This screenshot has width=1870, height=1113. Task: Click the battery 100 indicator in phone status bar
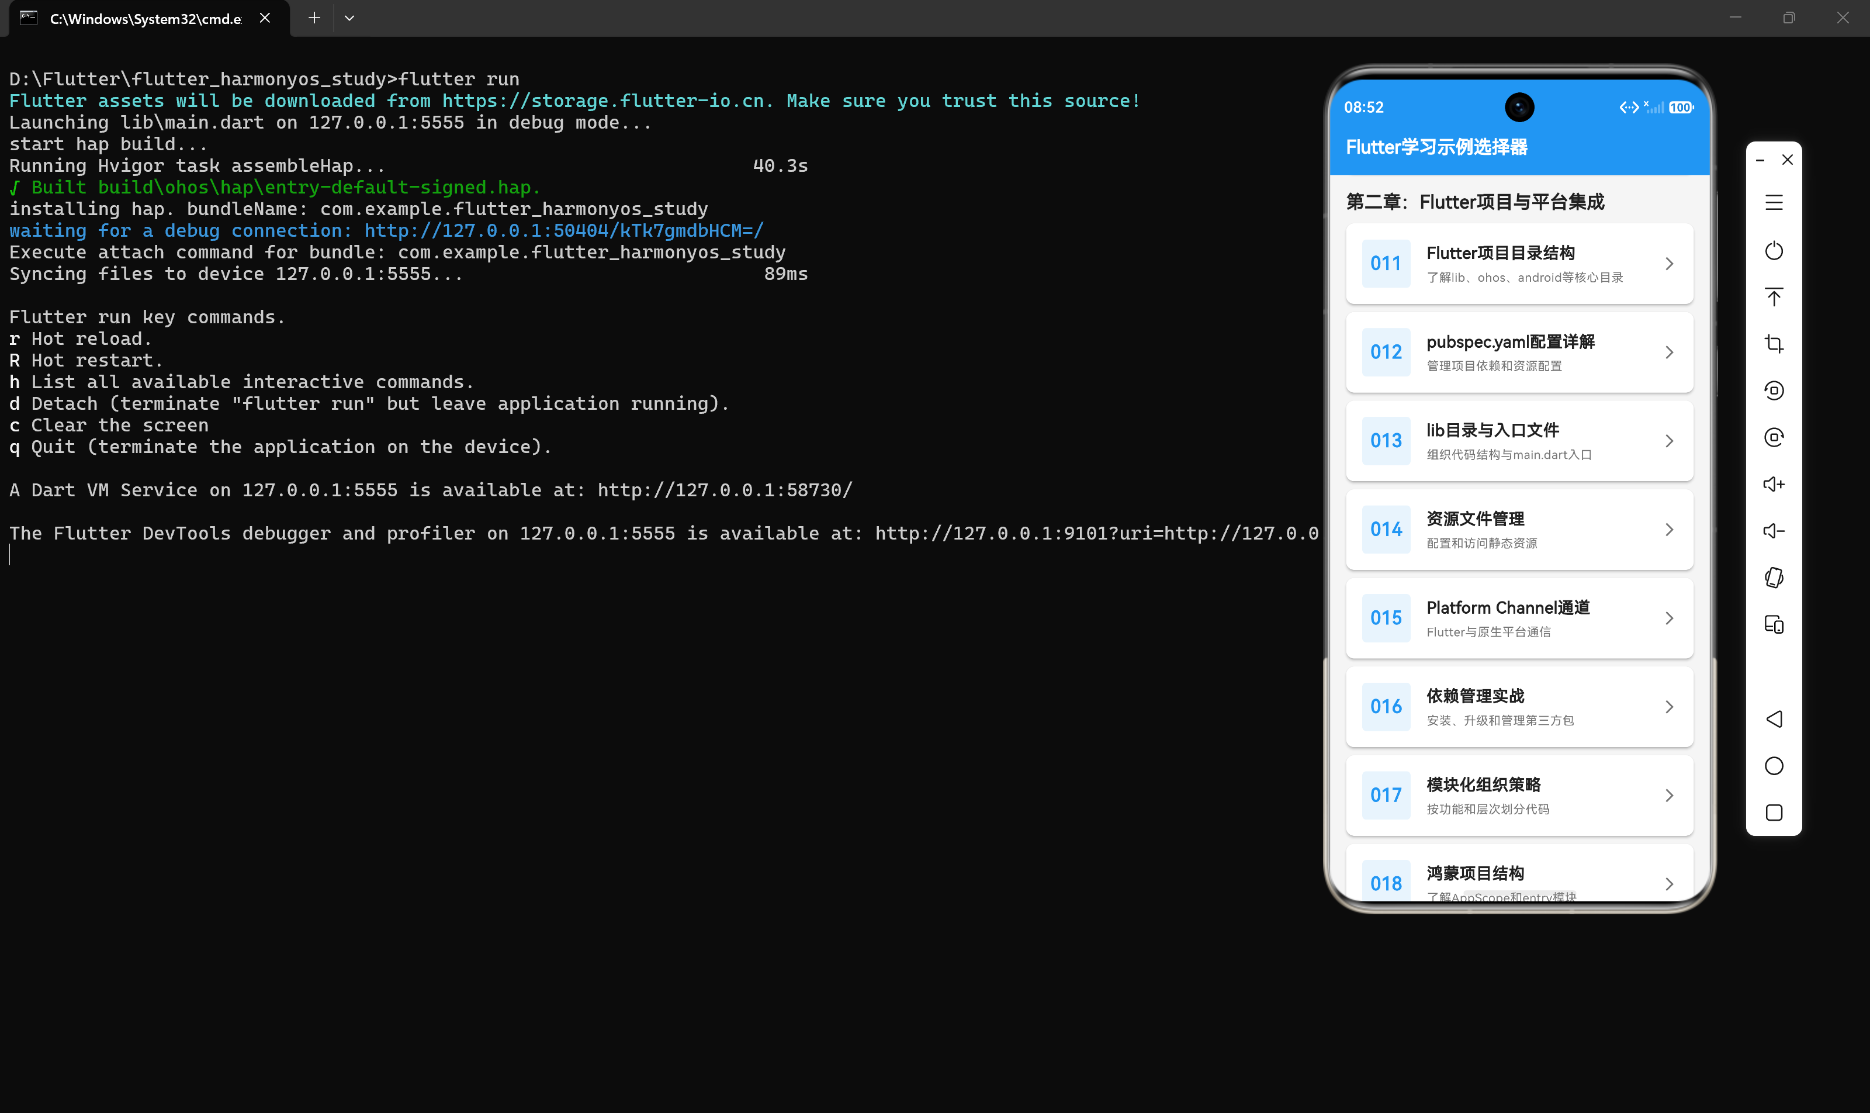click(1681, 107)
